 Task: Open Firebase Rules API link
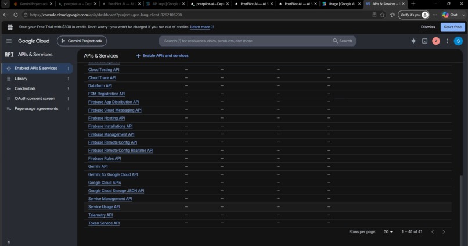(105, 159)
